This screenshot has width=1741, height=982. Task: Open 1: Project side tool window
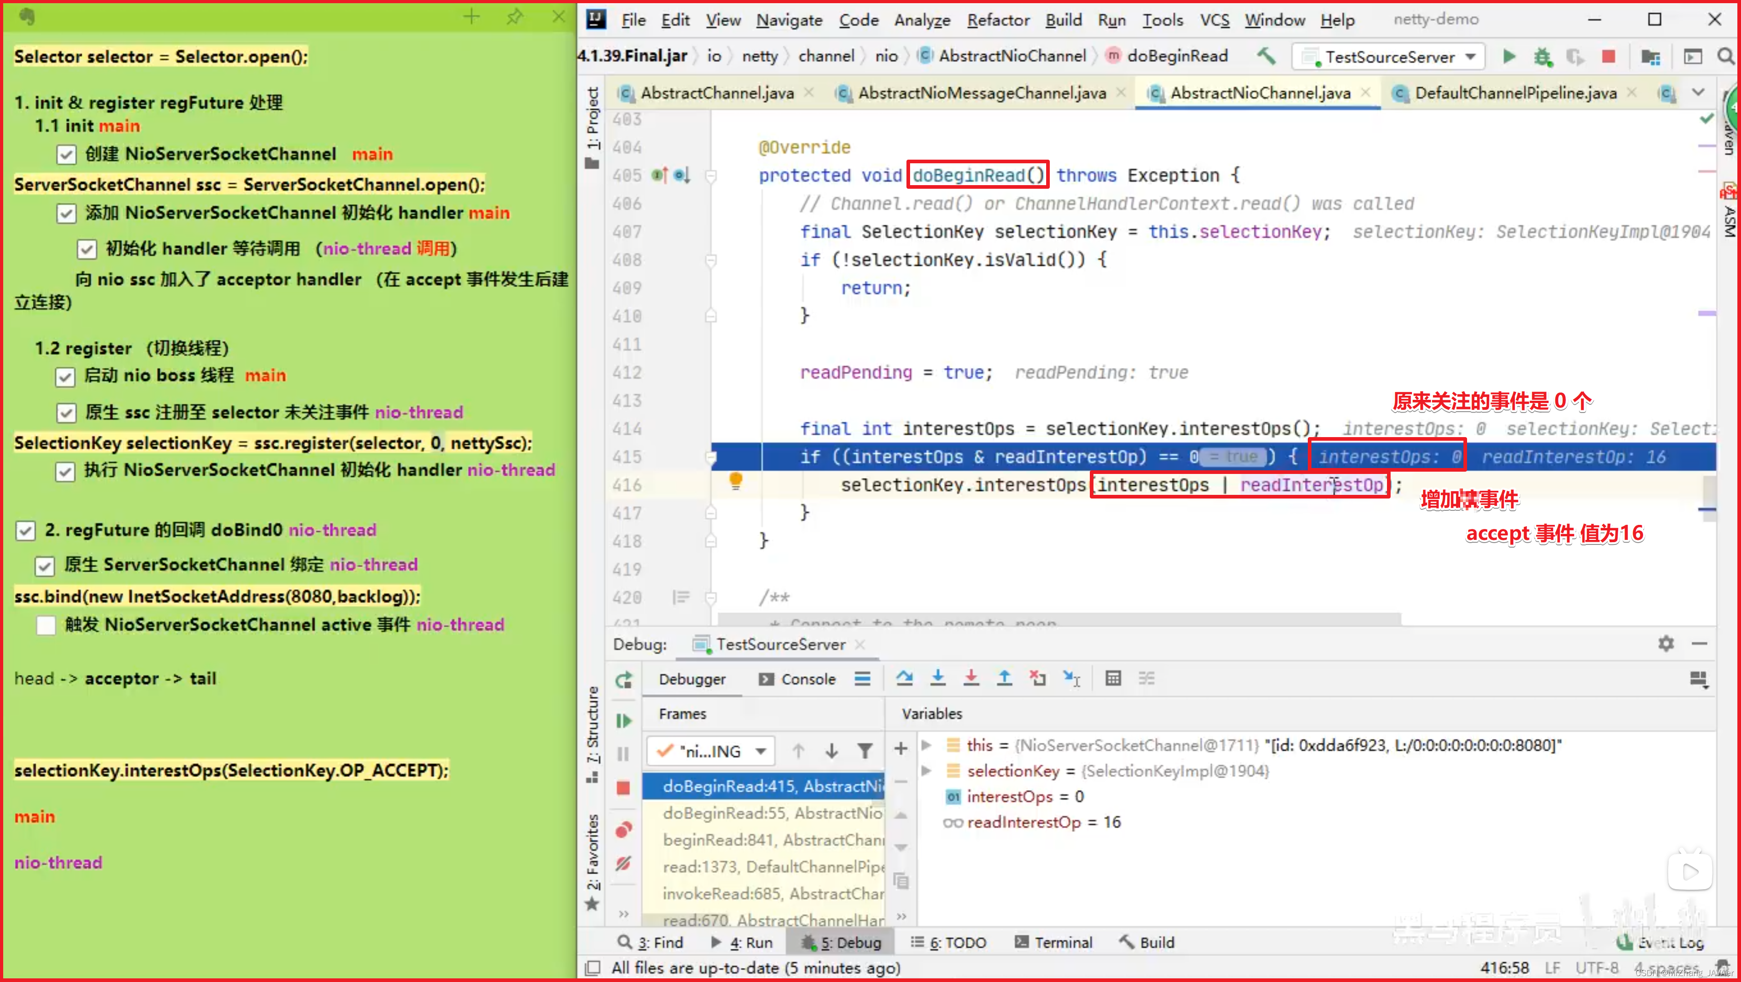[x=593, y=128]
